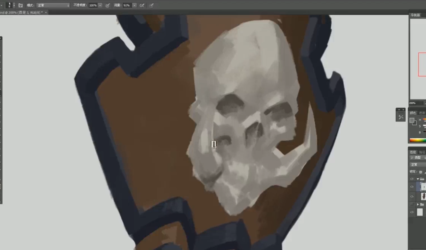The height and width of the screenshot is (250, 426).
Task: Adjust the H hue slider
Action: [x=424, y=120]
